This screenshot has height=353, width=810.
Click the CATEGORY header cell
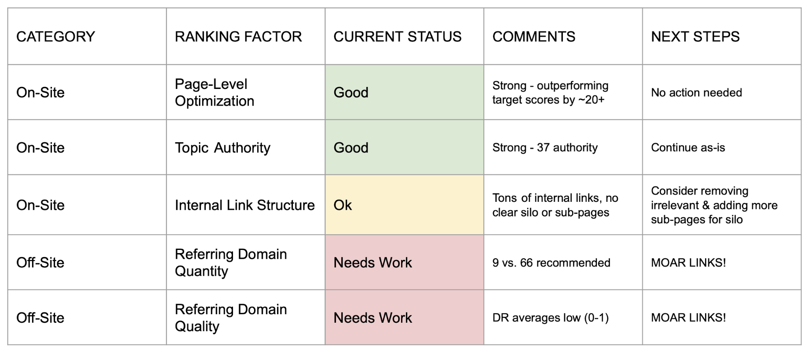tap(56, 36)
